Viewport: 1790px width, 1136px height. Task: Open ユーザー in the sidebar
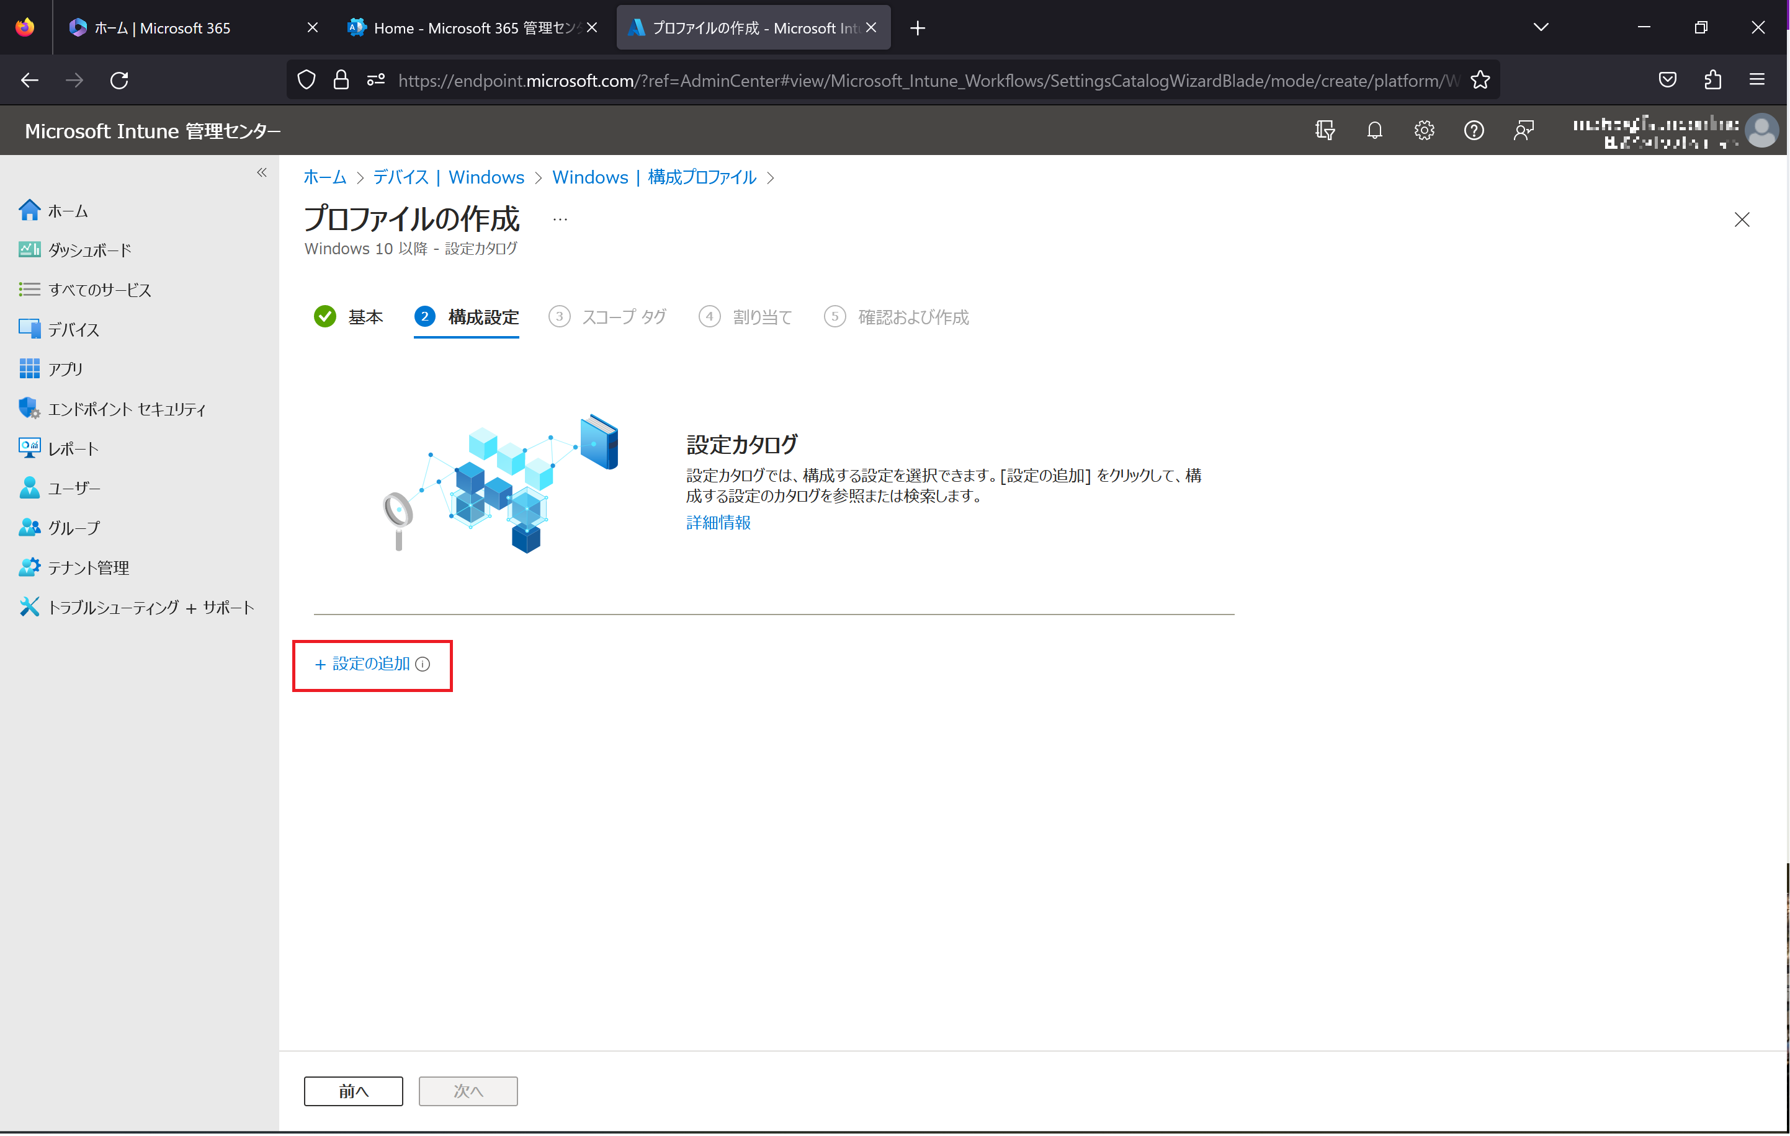59,488
